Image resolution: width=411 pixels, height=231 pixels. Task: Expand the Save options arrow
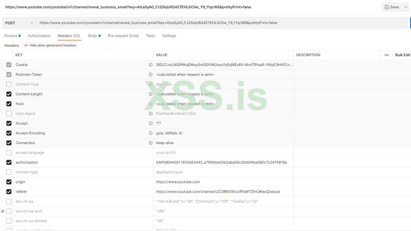(x=405, y=7)
